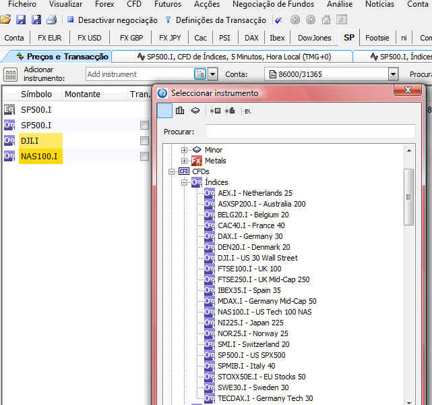This screenshot has height=405, width=432.
Task: Tick the checkbox in the NAS100.I row
Action: pos(144,157)
